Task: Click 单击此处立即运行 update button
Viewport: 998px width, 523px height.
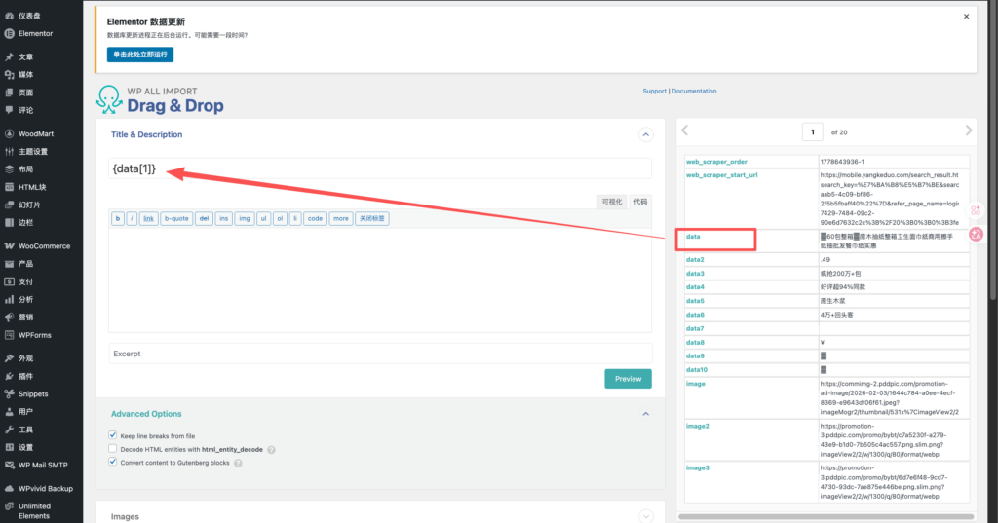Action: (x=140, y=55)
